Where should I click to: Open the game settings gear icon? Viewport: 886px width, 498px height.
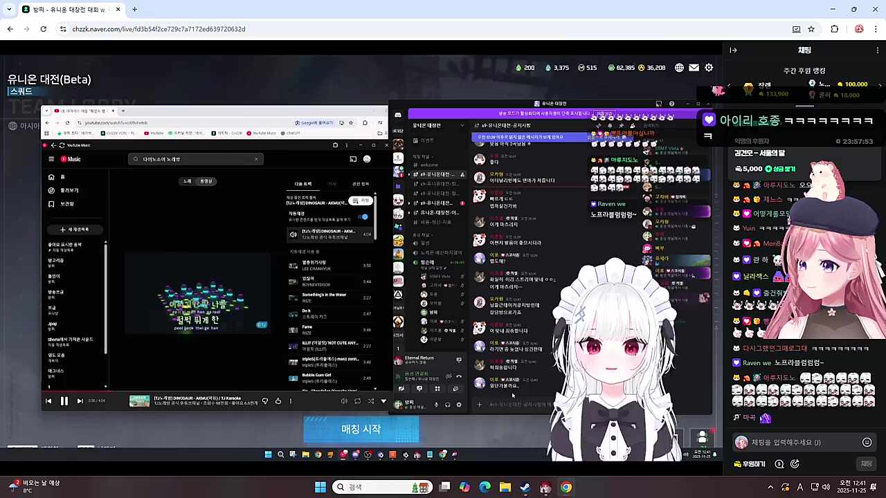tap(709, 68)
